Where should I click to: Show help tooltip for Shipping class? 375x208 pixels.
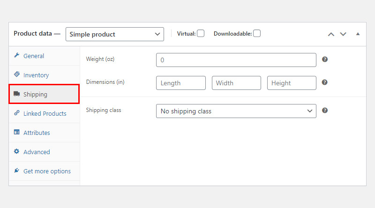[325, 111]
